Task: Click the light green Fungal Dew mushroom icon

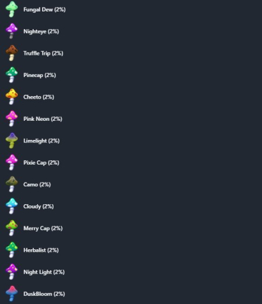Action: 11,9
